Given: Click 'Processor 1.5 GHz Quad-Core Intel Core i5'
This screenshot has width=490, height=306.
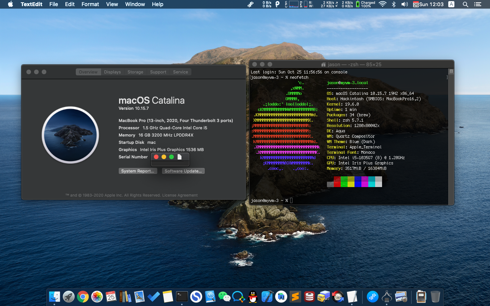Looking at the screenshot, I should 163,128.
